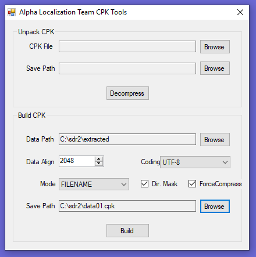This screenshot has width=256, height=257.
Task: Focus the Data Path field showing C:\sdr2\extracted
Action: (x=127, y=139)
